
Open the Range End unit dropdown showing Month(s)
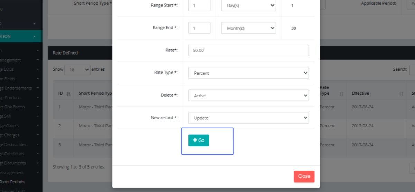pos(248,28)
